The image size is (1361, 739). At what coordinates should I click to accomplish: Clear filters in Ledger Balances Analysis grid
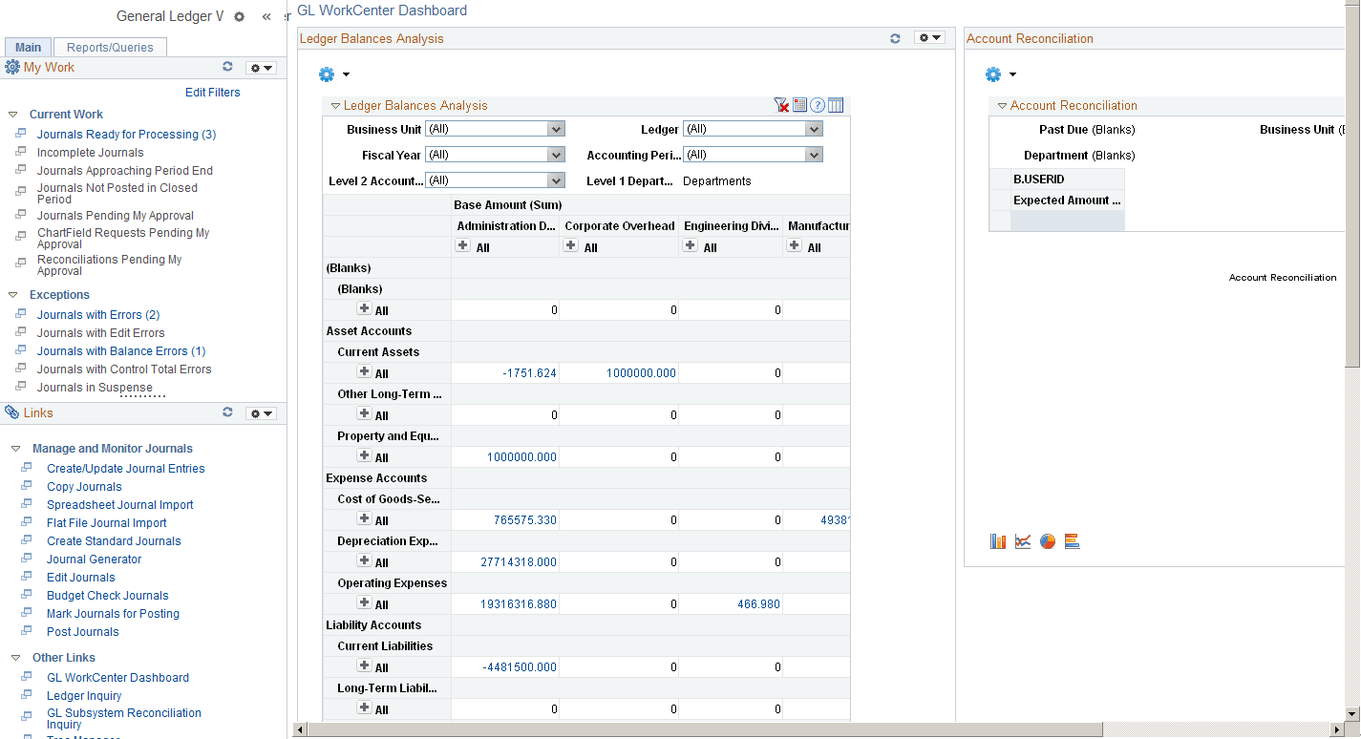(781, 105)
